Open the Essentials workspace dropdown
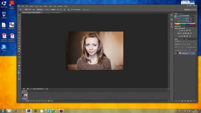The height and width of the screenshot is (113, 201). [x=190, y=10]
